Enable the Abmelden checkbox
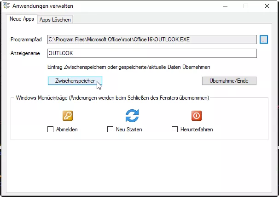The width and height of the screenshot is (279, 197). click(51, 129)
